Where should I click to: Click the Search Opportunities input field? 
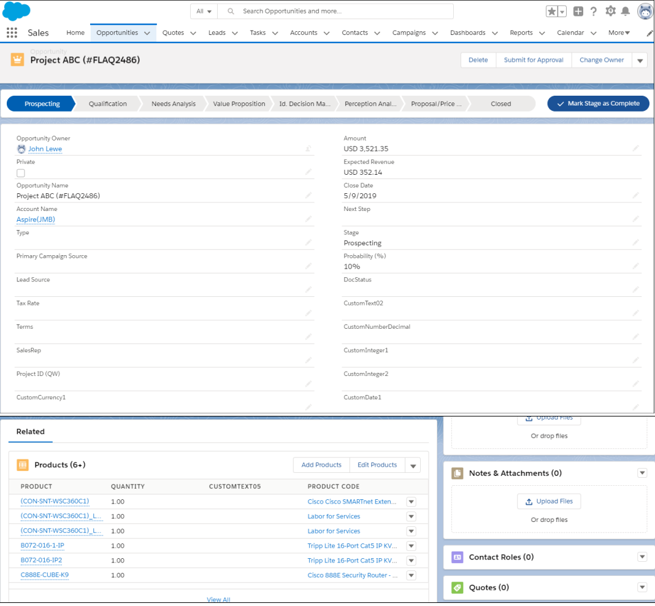(x=343, y=11)
